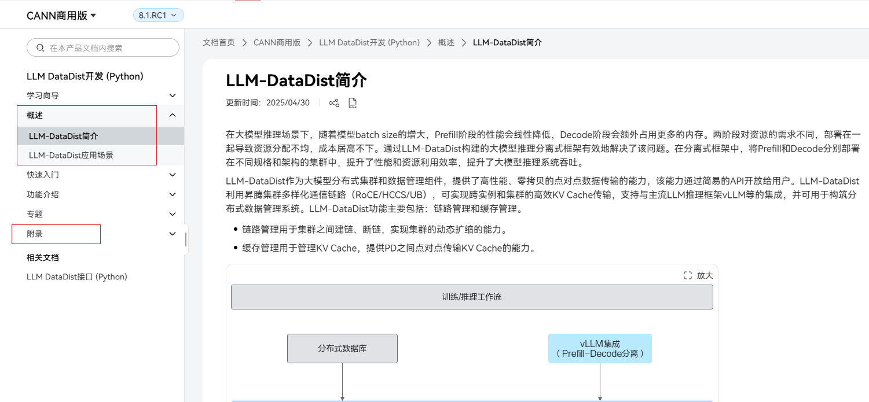Go to 文档首页 breadcrumb
Screen dimensions: 869x402
(219, 43)
